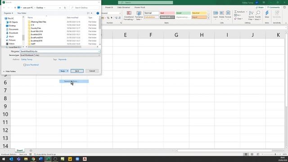Sort files by Date modified column
The width and height of the screenshot is (288, 162).
tap(72, 18)
